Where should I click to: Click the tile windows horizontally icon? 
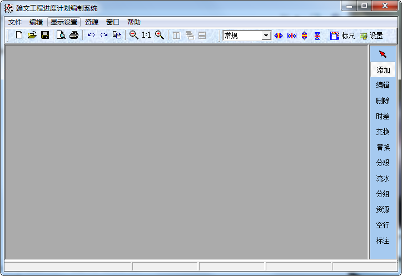click(x=202, y=35)
